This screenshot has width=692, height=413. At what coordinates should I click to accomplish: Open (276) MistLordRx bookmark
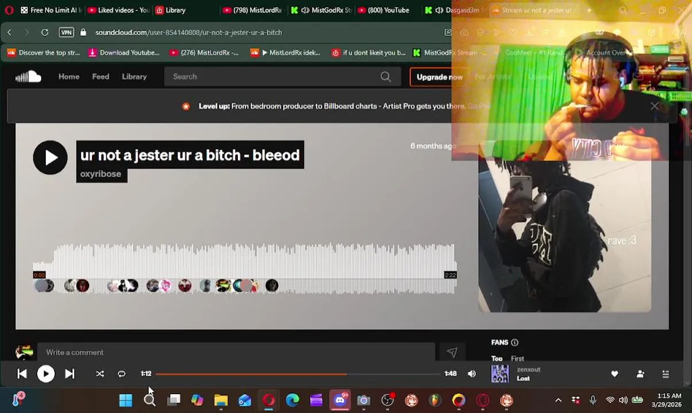point(203,53)
